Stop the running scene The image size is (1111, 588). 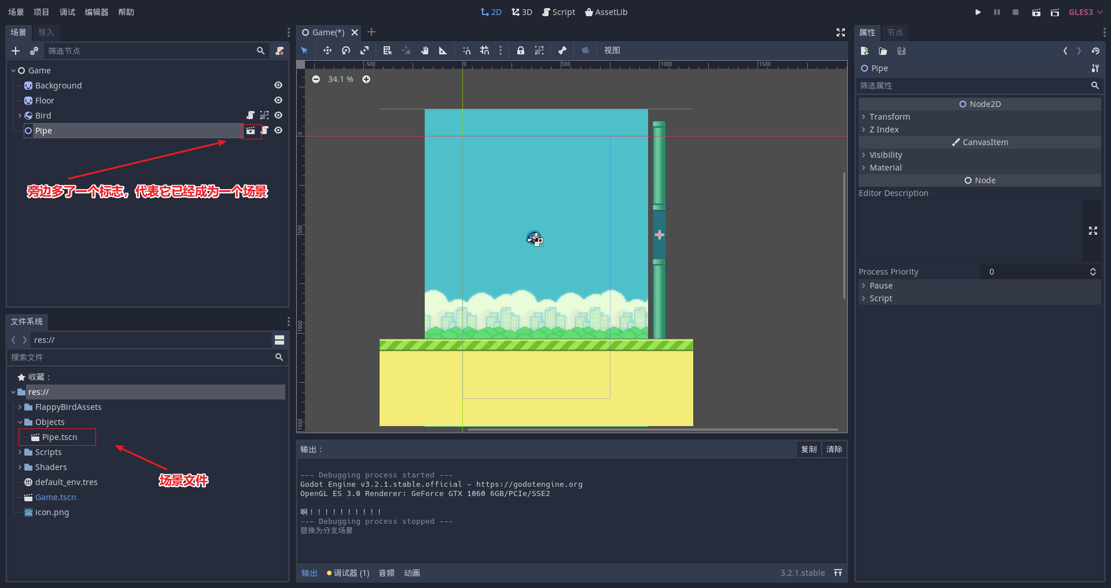1016,12
